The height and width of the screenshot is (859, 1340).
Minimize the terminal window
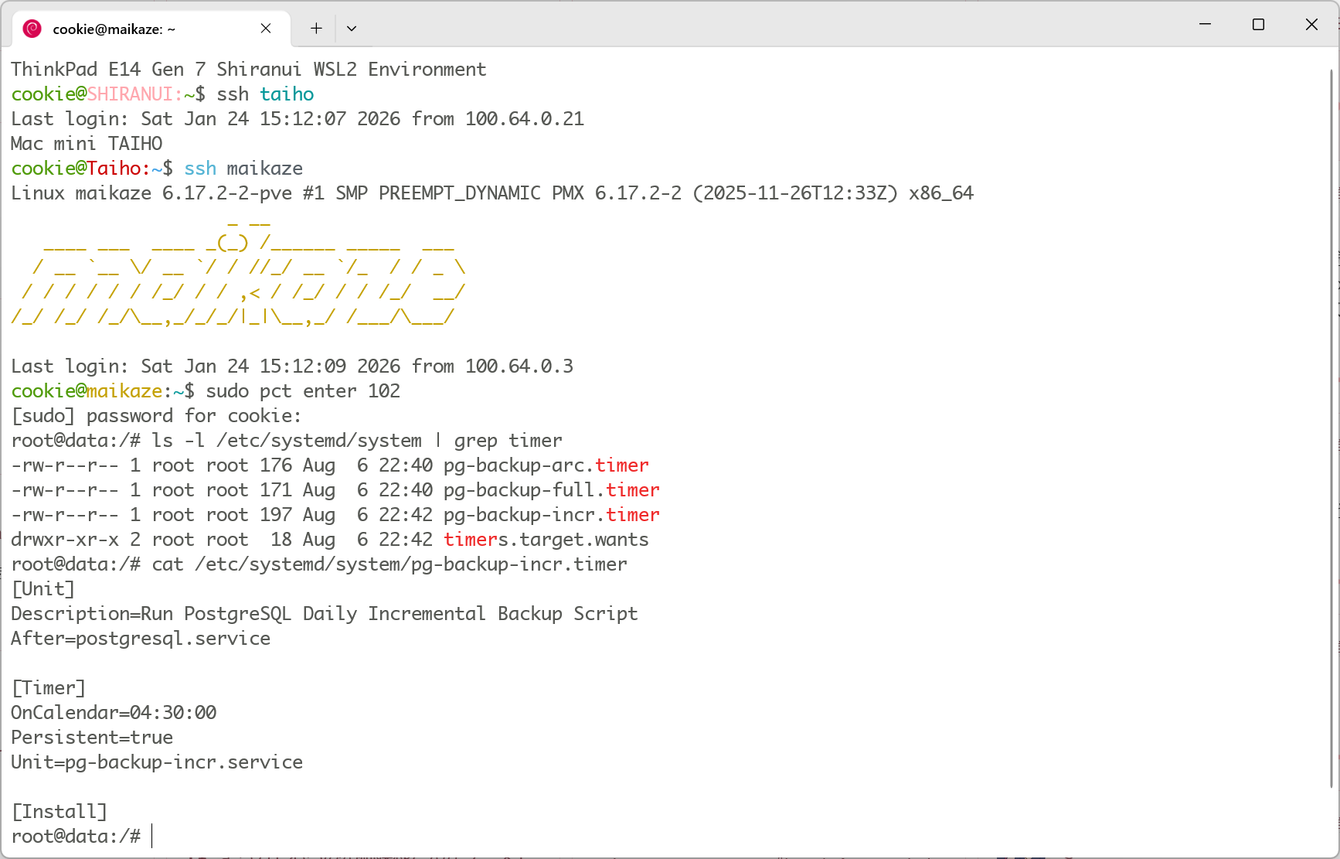click(x=1205, y=25)
